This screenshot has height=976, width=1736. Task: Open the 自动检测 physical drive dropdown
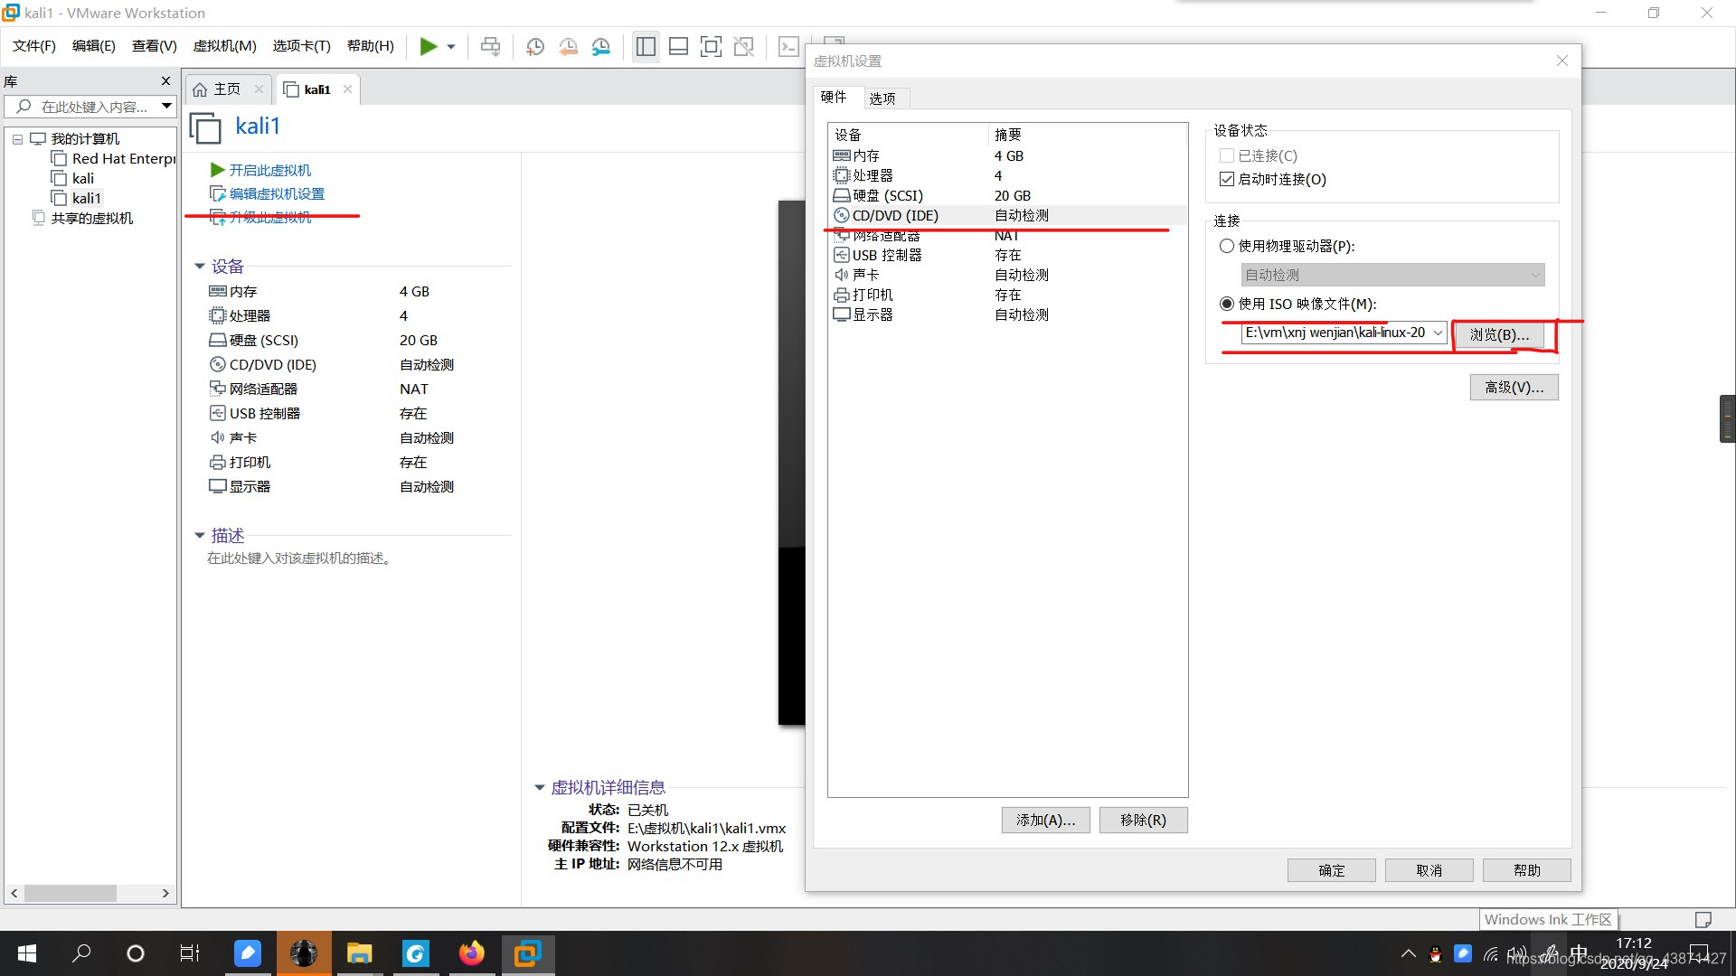(1392, 276)
